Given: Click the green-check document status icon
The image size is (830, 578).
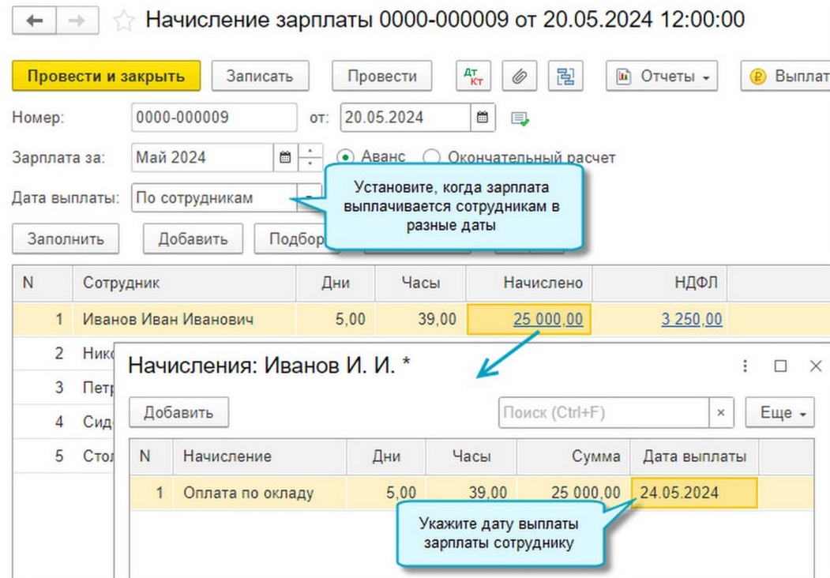Looking at the screenshot, I should tap(520, 118).
